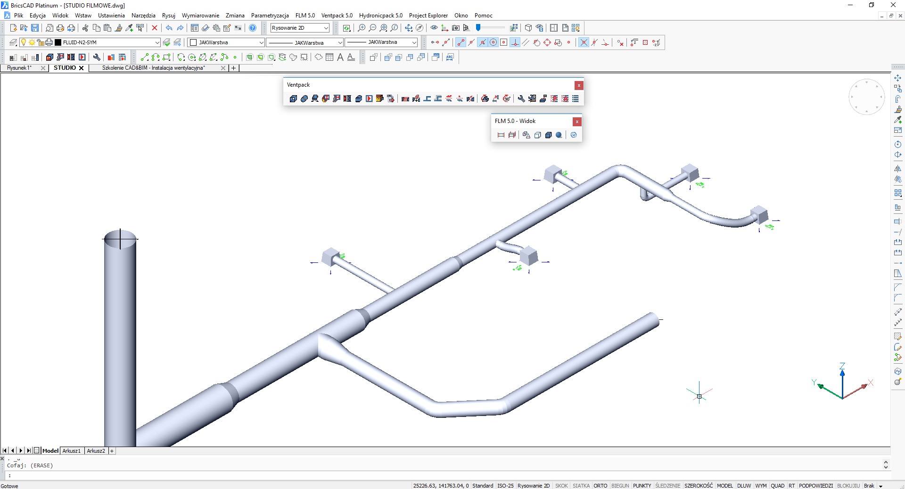This screenshot has width=905, height=489.
Task: Toggle SIATKA grid in status bar
Action: 581,486
